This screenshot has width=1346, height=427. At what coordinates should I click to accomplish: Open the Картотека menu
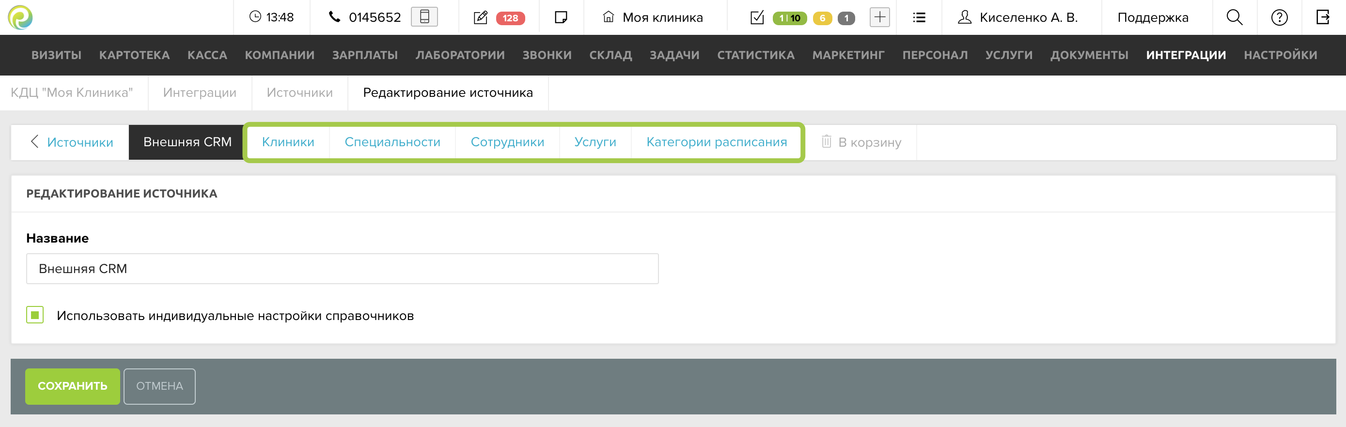(134, 55)
